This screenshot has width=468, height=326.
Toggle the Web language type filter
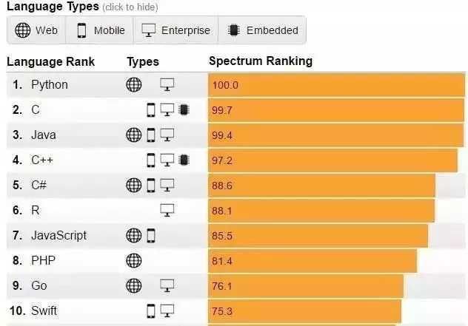tap(36, 30)
